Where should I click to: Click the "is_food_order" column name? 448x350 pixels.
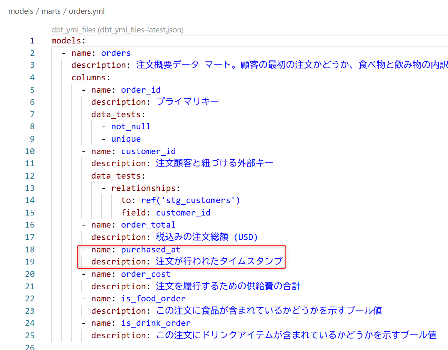(153, 299)
